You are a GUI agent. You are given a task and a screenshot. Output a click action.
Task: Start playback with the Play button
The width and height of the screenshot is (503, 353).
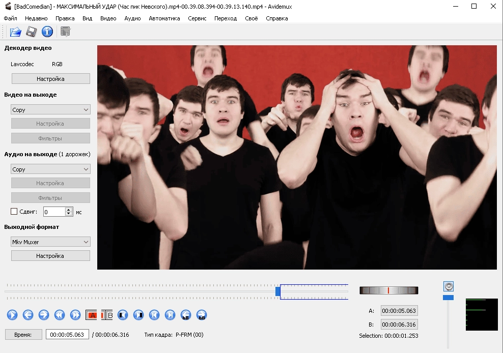12,315
